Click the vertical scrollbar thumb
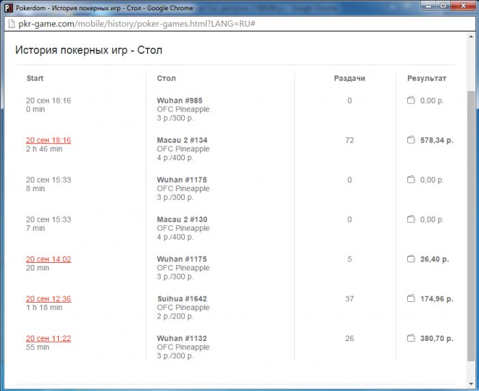Screen dimensions: 479x391 coord(471,225)
